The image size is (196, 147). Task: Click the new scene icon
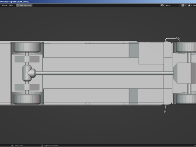coord(183,5)
